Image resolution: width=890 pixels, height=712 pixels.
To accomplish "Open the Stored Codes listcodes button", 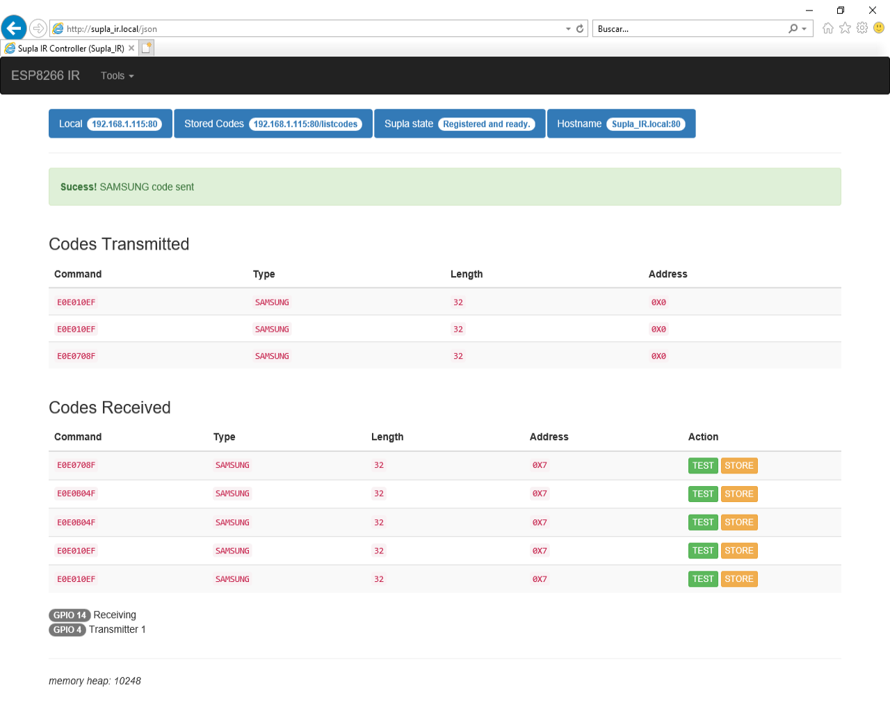I will [x=273, y=124].
